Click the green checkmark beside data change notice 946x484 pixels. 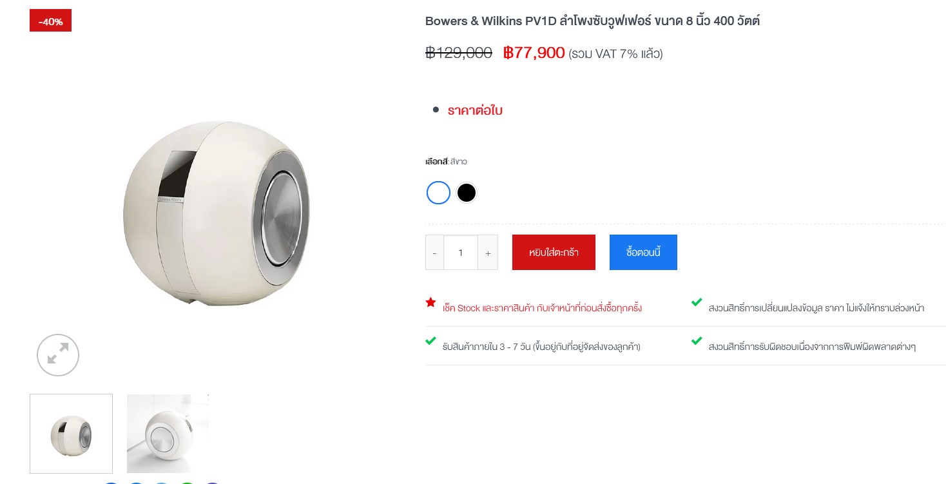tap(697, 302)
